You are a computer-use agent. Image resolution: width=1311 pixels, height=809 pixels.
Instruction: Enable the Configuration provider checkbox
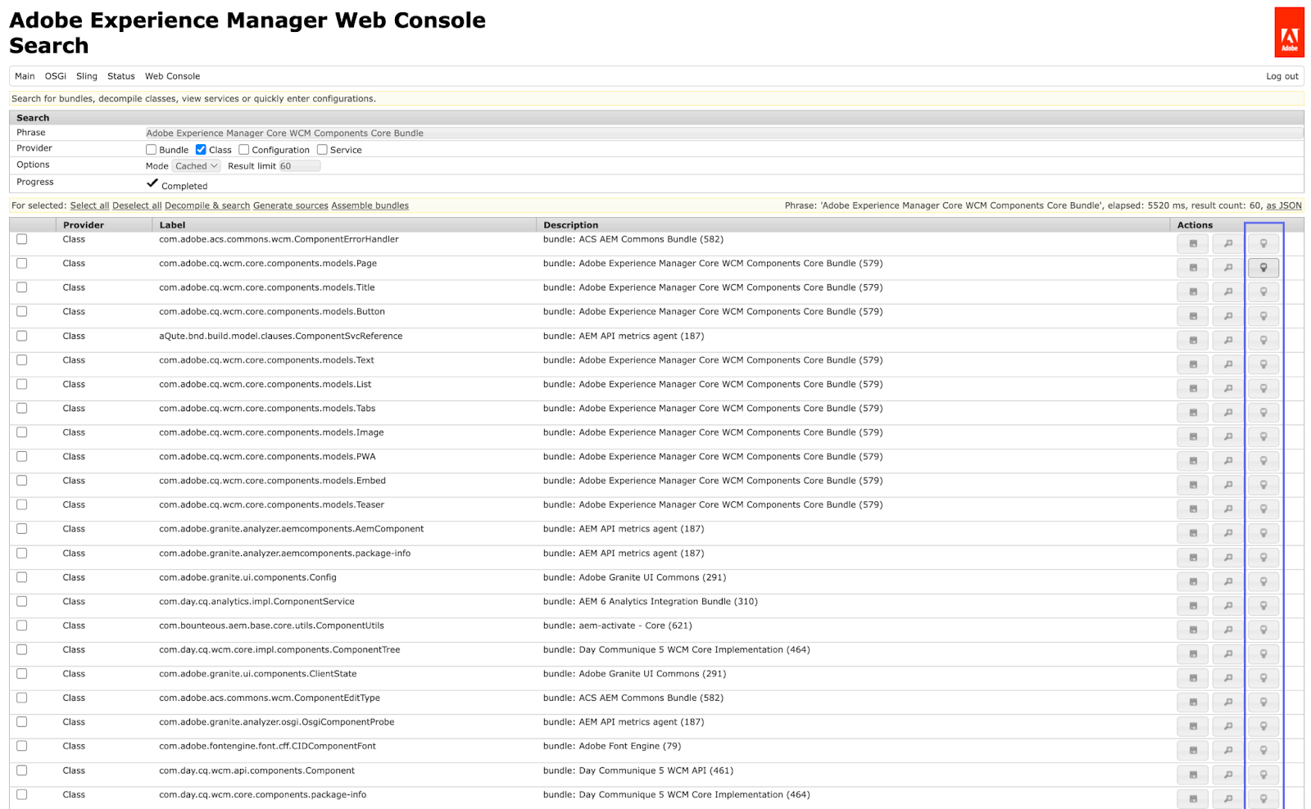[x=243, y=150]
